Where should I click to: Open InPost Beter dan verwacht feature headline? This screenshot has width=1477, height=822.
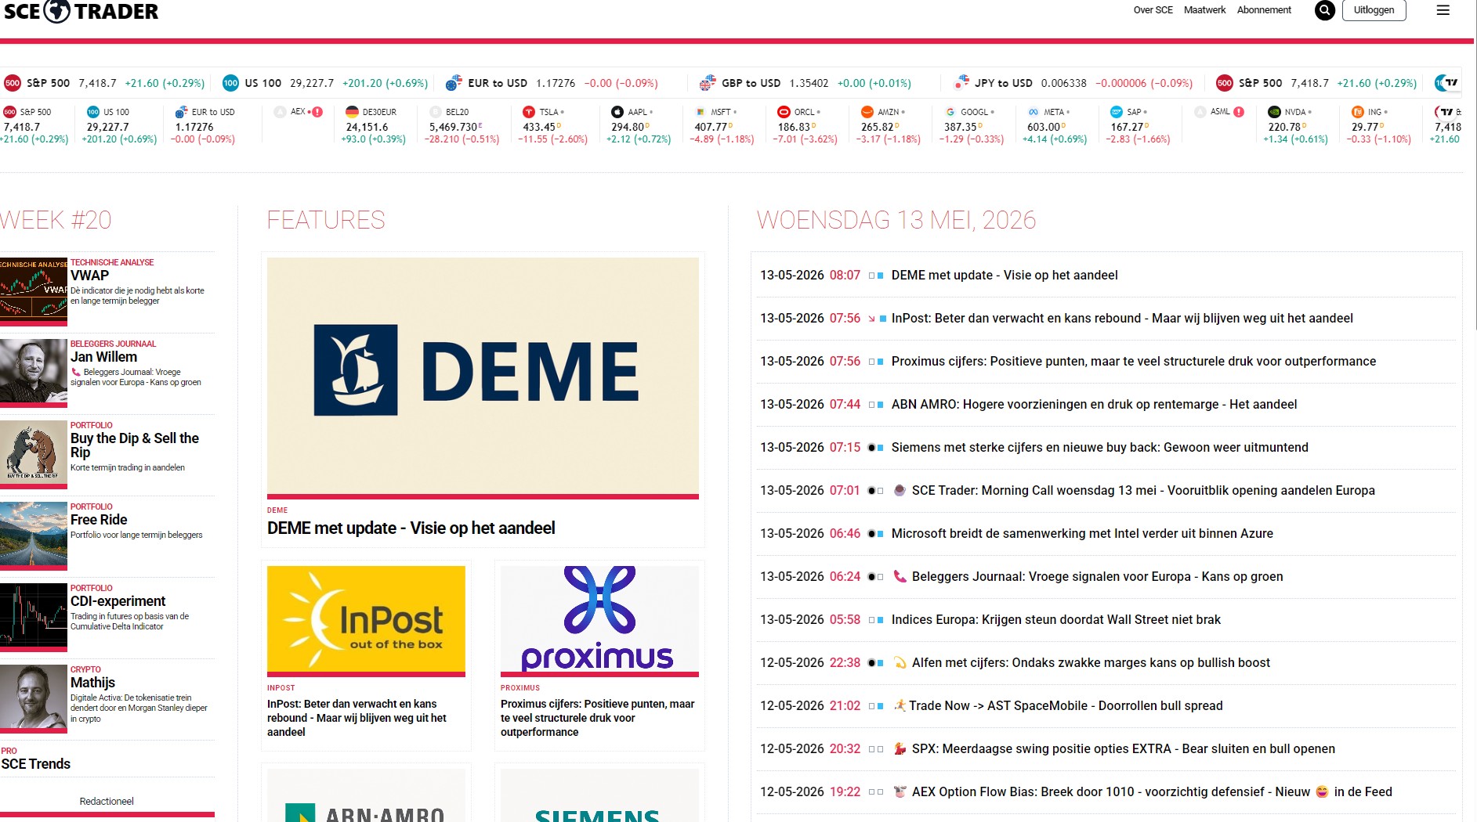coord(357,718)
